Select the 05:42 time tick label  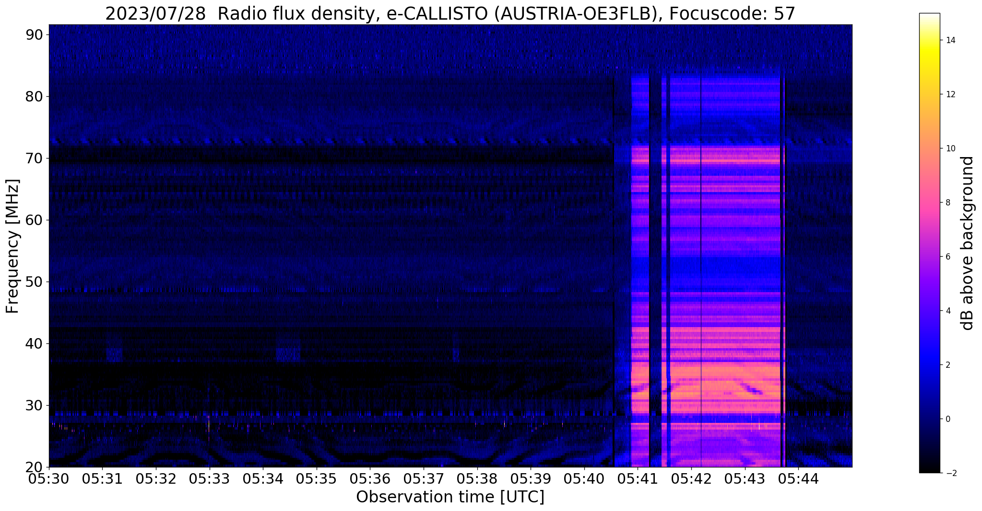pyautogui.click(x=691, y=479)
